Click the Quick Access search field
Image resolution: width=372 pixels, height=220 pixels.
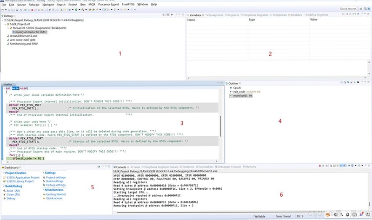pyautogui.click(x=348, y=9)
